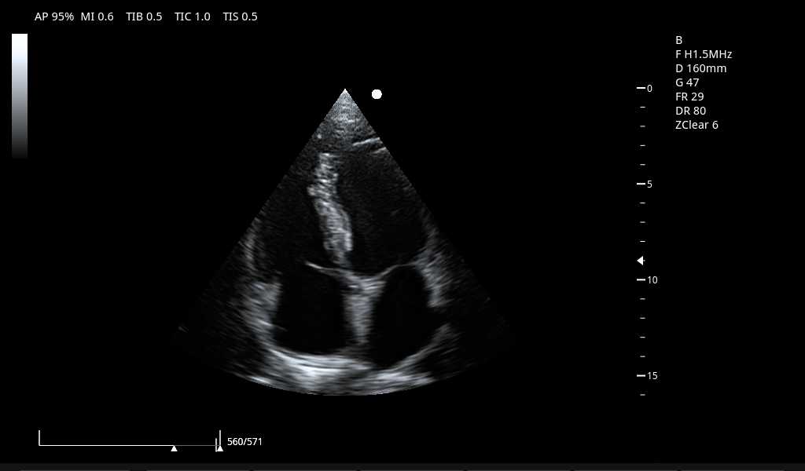This screenshot has height=471, width=805.
Task: Click the ZClear 6 setting
Action: pyautogui.click(x=697, y=125)
